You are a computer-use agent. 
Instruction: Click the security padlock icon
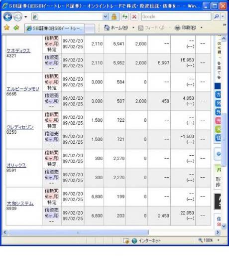pyautogui.click(x=114, y=16)
